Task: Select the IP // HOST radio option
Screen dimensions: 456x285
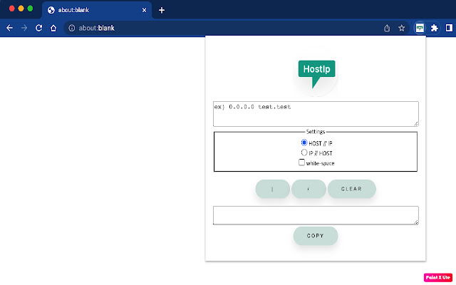Action: click(x=304, y=152)
